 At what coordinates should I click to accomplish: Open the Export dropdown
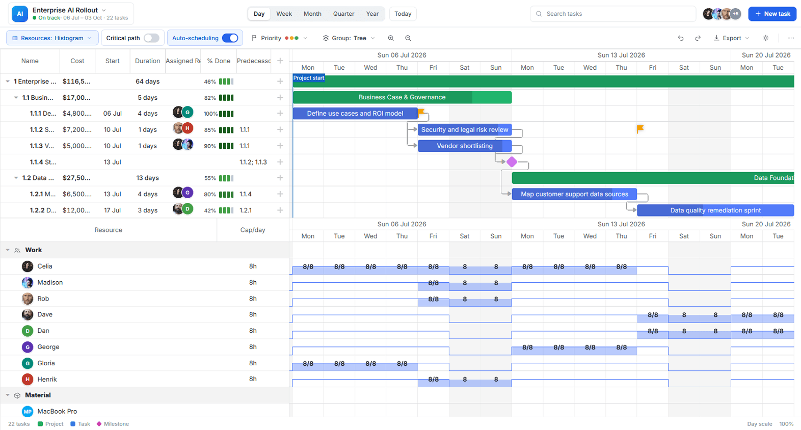731,38
